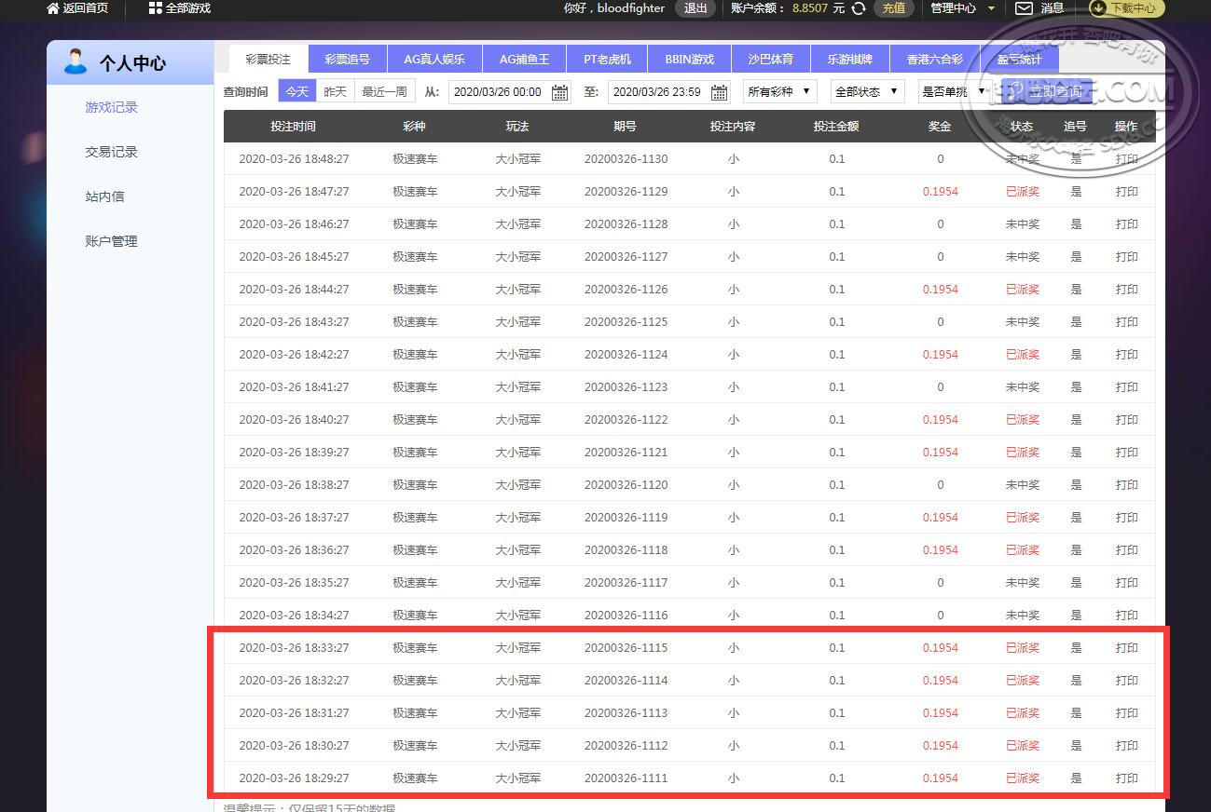
Task: Click the 退出 logout button
Action: (x=695, y=8)
